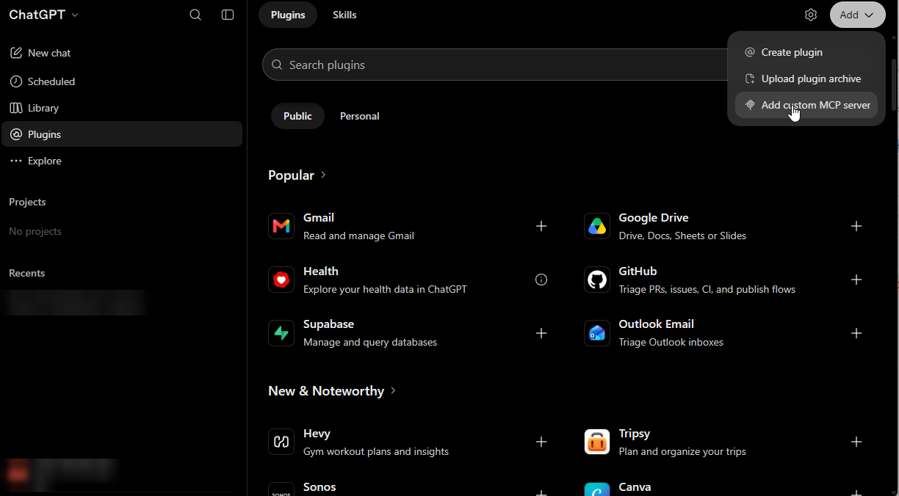899x496 pixels.
Task: Open the Gmail plugin title
Action: click(x=319, y=218)
